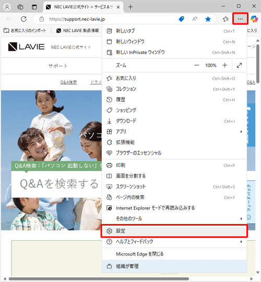The image size is (261, 282).
Task: Follow the Q&A検索 page link
Action: coord(68,83)
